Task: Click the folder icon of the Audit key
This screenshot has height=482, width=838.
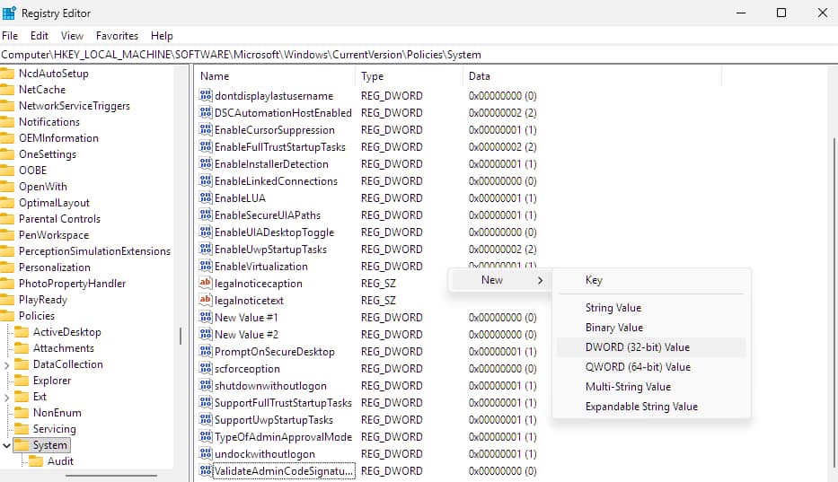Action: 36,461
